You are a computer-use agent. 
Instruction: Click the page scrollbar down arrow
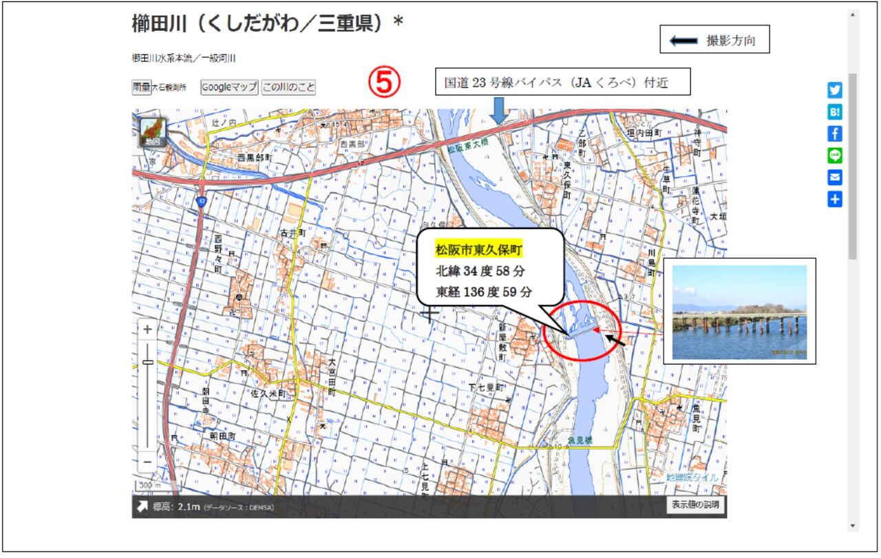pos(853,526)
